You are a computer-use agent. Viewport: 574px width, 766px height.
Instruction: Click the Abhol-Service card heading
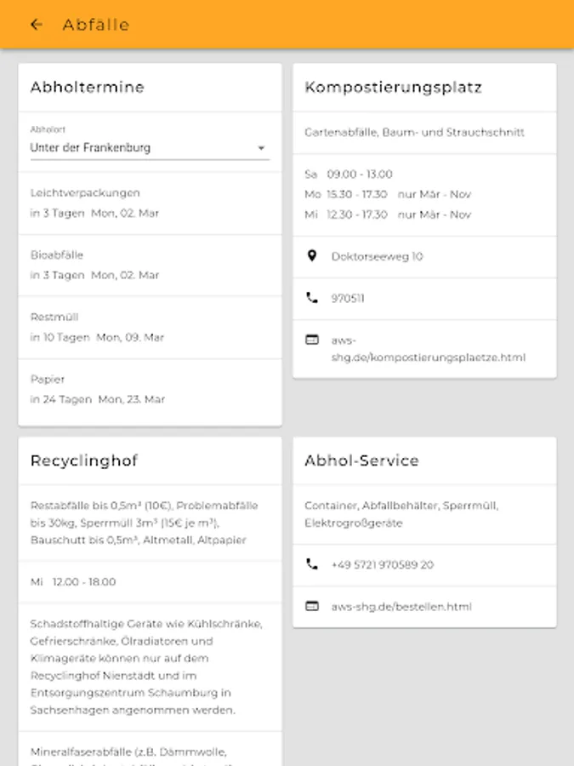(361, 460)
